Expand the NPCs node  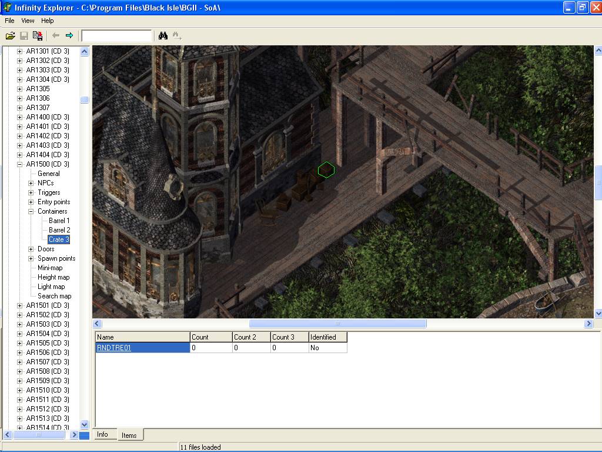(31, 183)
